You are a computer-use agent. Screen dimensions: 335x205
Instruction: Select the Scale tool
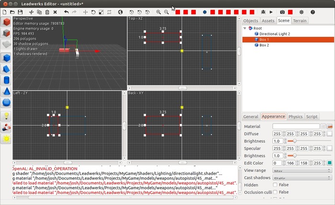coord(101,12)
